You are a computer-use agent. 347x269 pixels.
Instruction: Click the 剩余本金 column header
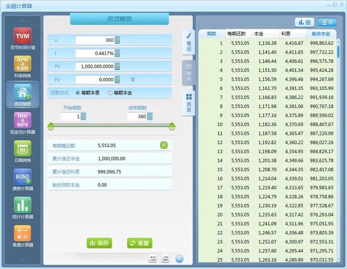point(321,34)
